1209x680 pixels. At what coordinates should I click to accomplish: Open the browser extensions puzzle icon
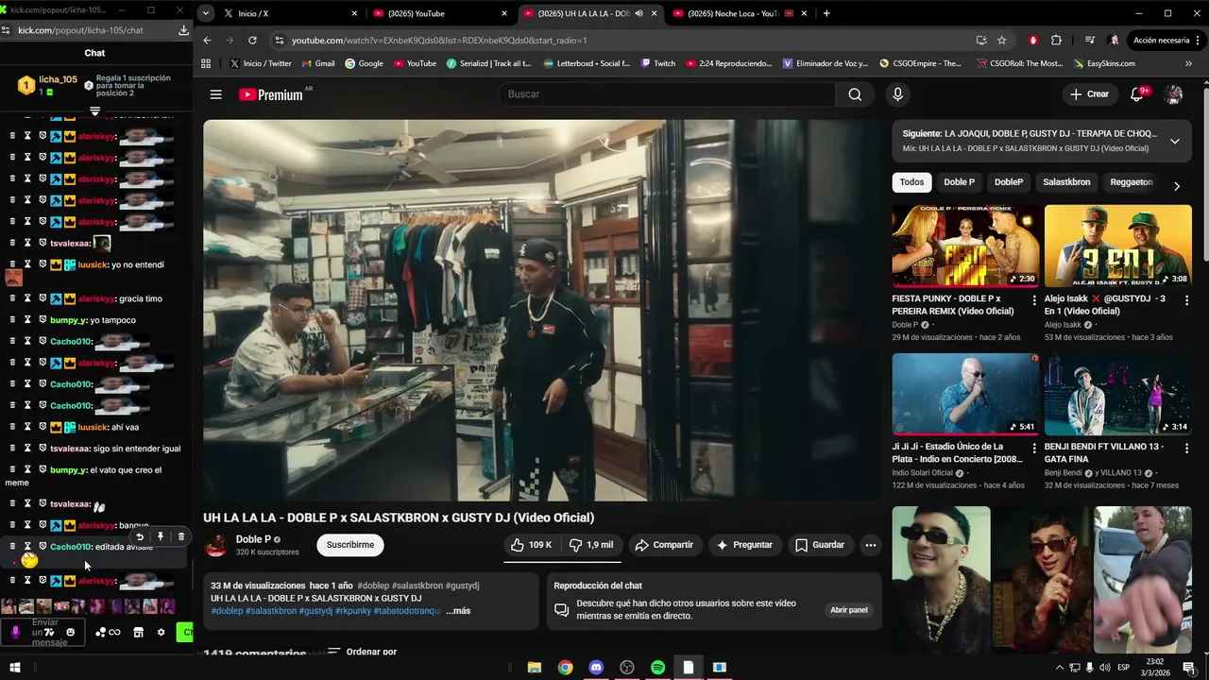click(1056, 41)
